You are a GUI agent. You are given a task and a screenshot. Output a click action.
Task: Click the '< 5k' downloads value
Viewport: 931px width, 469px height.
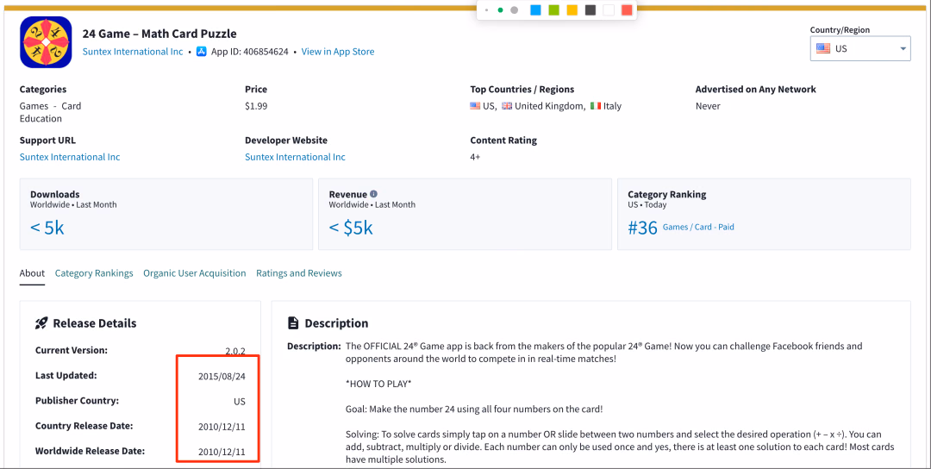coord(47,228)
